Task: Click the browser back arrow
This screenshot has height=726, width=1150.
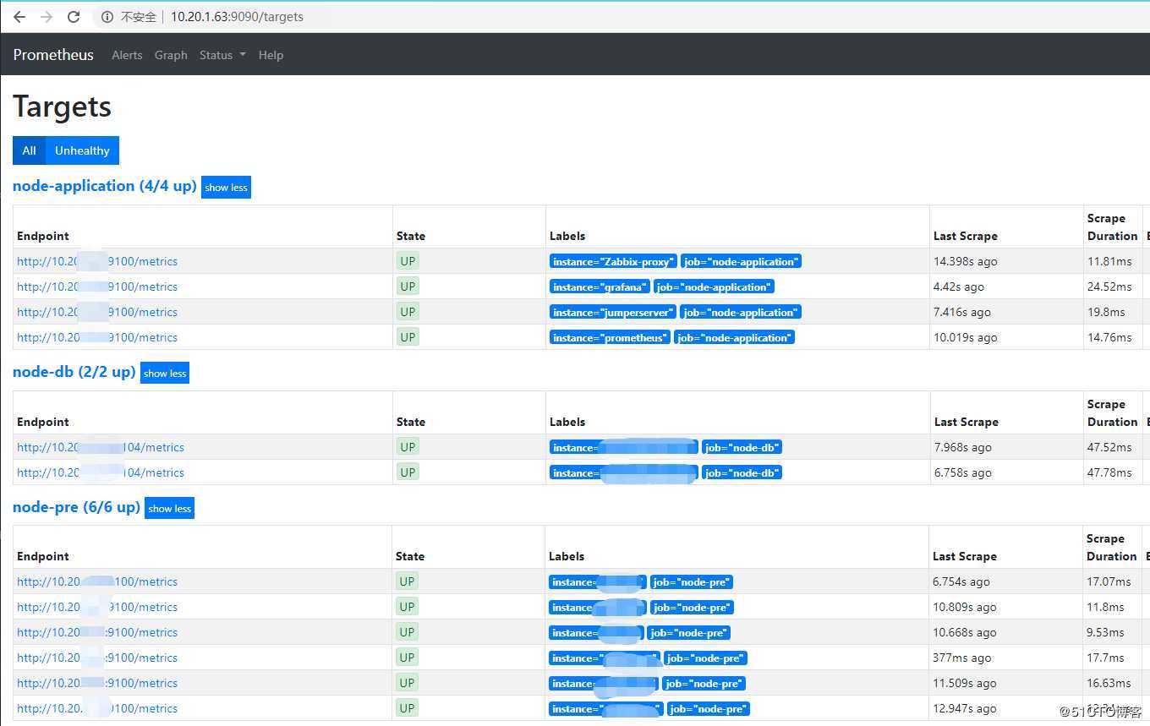Action: pos(19,17)
